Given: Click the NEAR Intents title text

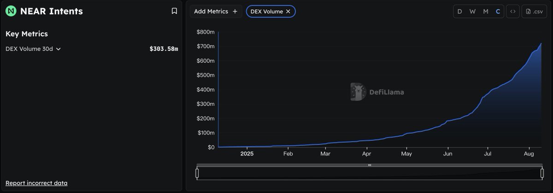Looking at the screenshot, I should [52, 11].
